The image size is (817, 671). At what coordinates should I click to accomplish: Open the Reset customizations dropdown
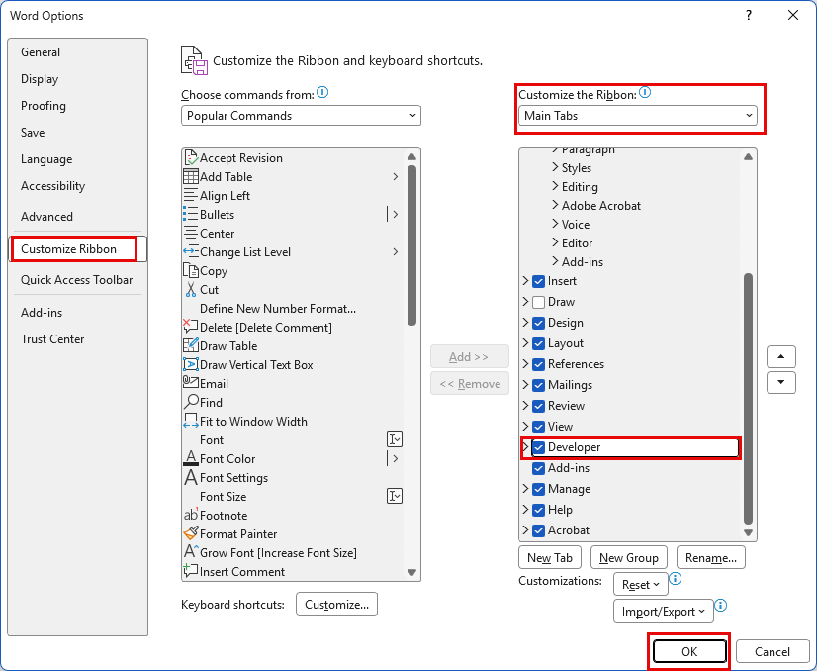tap(641, 585)
